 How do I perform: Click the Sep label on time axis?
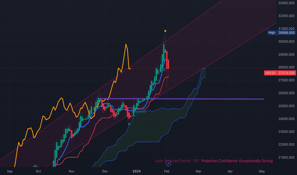point(10,171)
